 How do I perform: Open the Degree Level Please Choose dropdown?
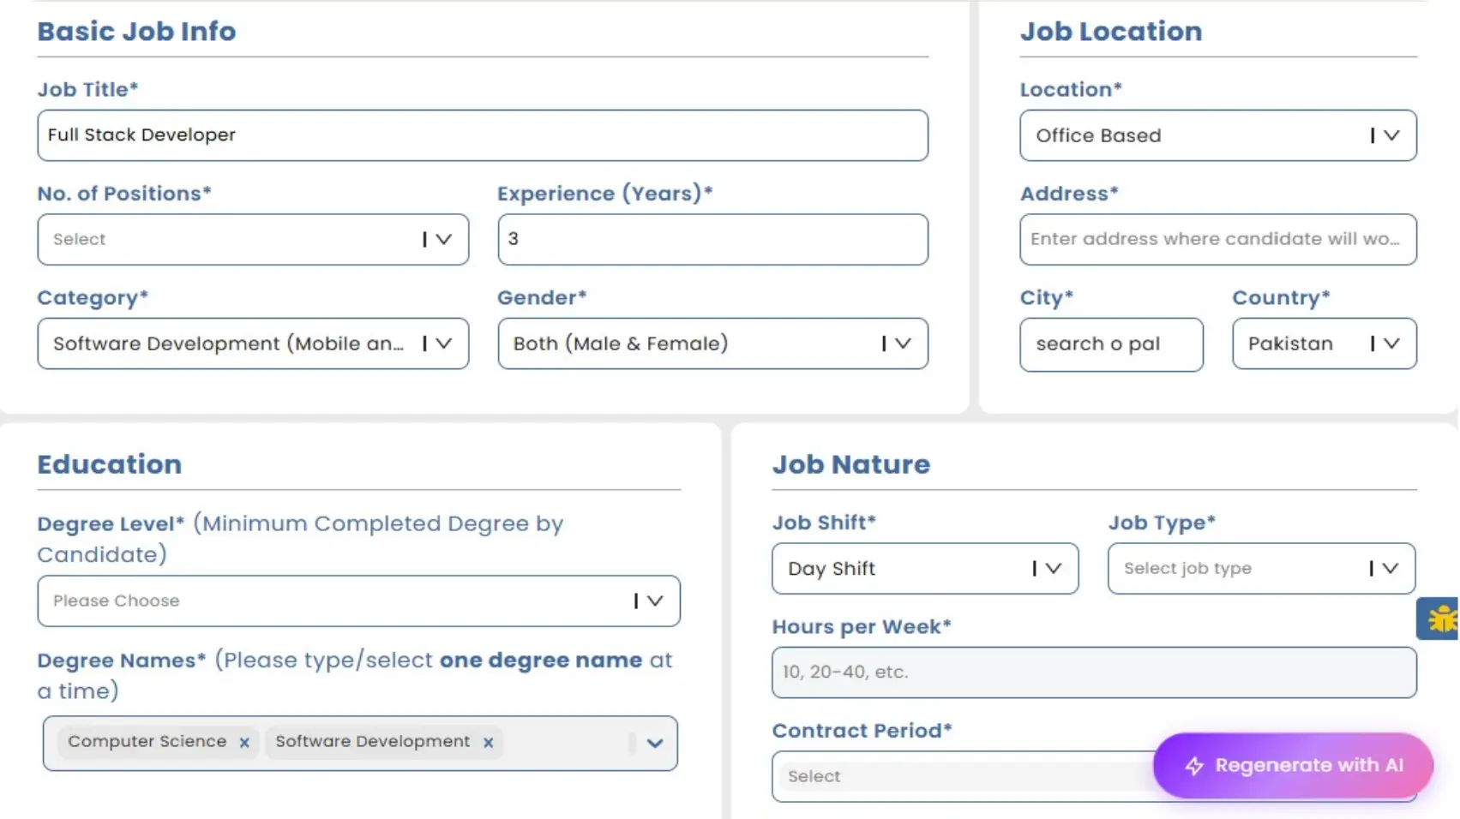pyautogui.click(x=358, y=601)
